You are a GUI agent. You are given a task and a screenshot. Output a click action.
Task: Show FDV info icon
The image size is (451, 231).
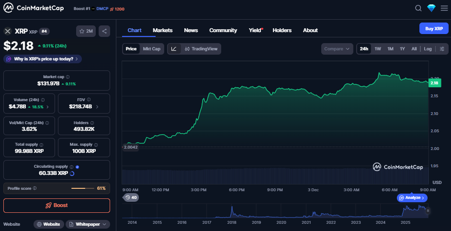pos(89,100)
